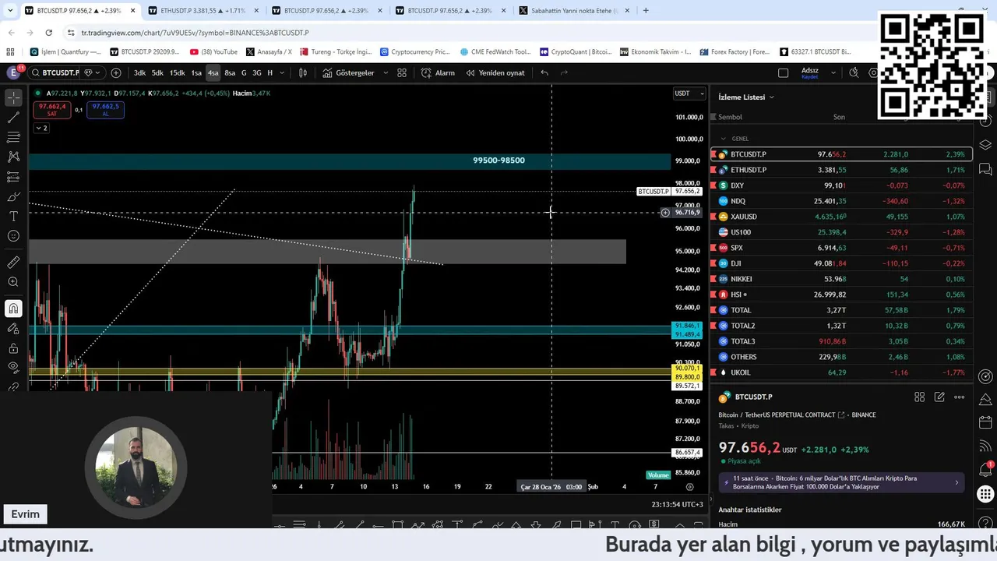997x561 pixels.
Task: Open BTCUSDT.P symbol search field
Action: point(55,72)
